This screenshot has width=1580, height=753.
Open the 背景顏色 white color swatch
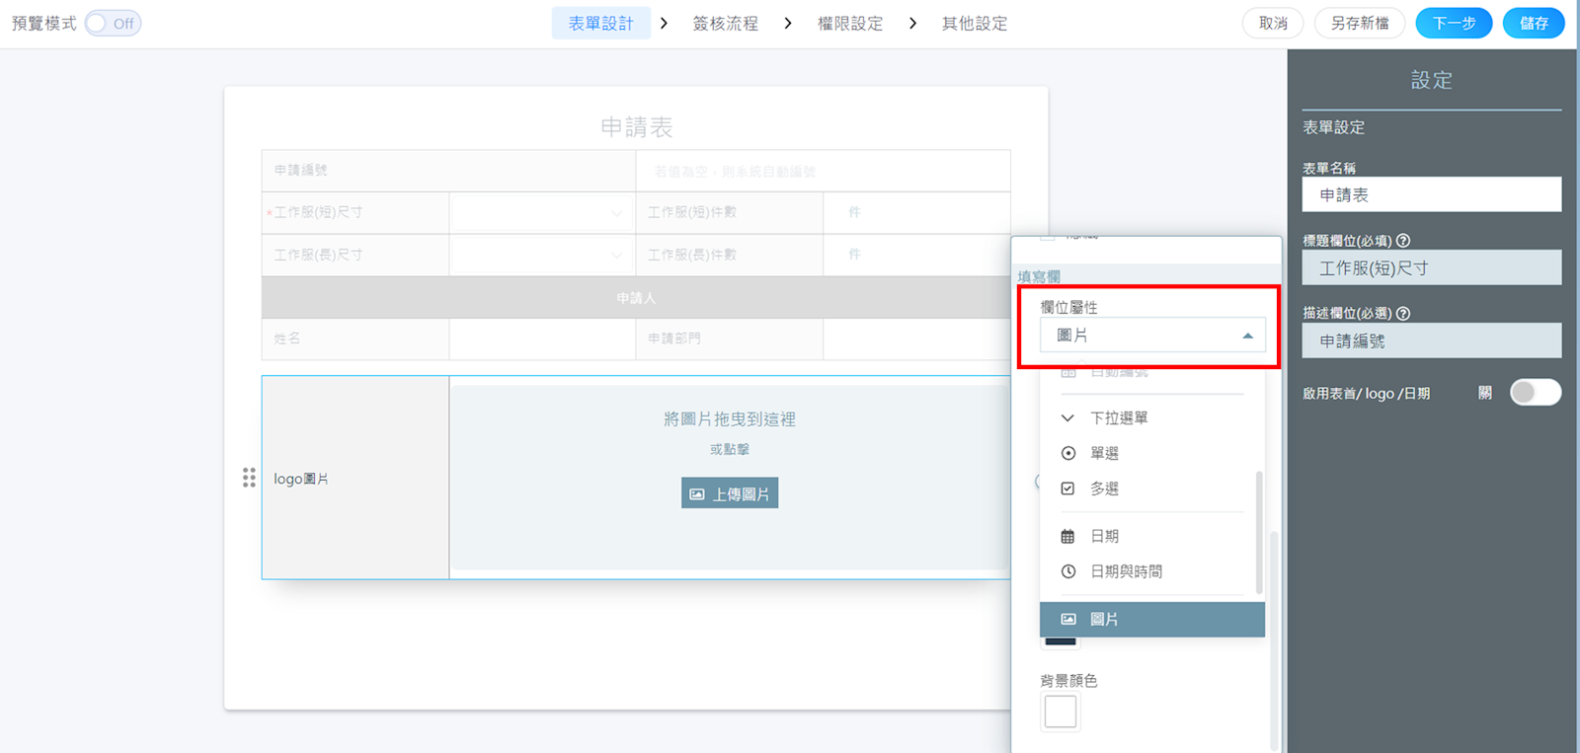[1060, 712]
